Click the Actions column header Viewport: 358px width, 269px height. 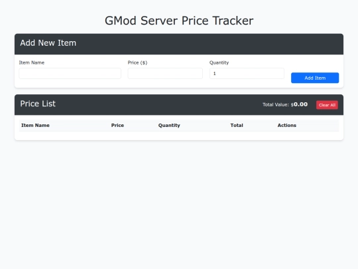coord(287,126)
